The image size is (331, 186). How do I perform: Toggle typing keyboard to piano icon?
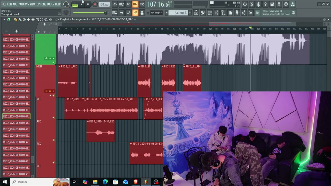pos(115,13)
